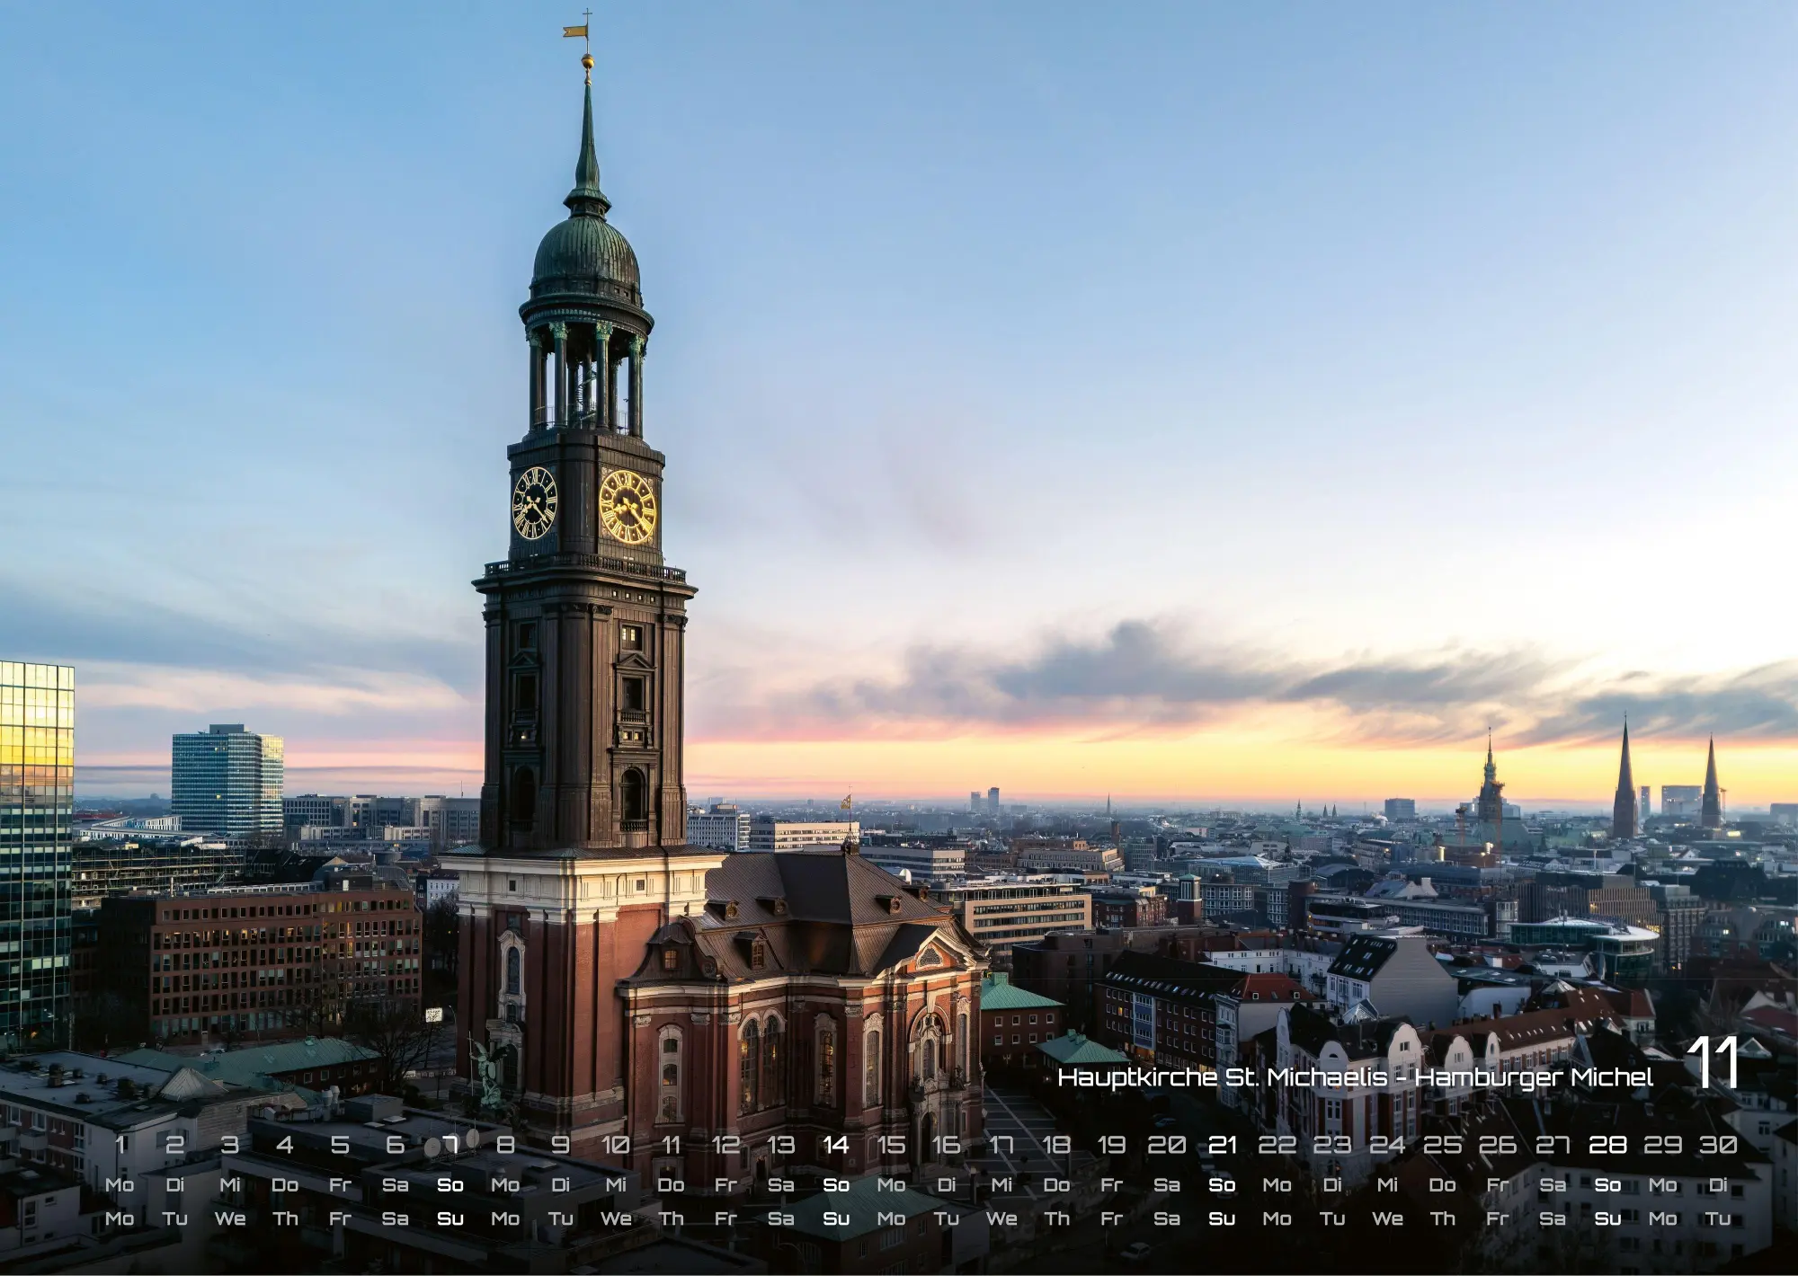Pick date number 6
Image resolution: width=1798 pixels, height=1276 pixels.
(396, 1145)
